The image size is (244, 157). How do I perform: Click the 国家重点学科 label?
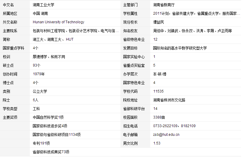13,48
